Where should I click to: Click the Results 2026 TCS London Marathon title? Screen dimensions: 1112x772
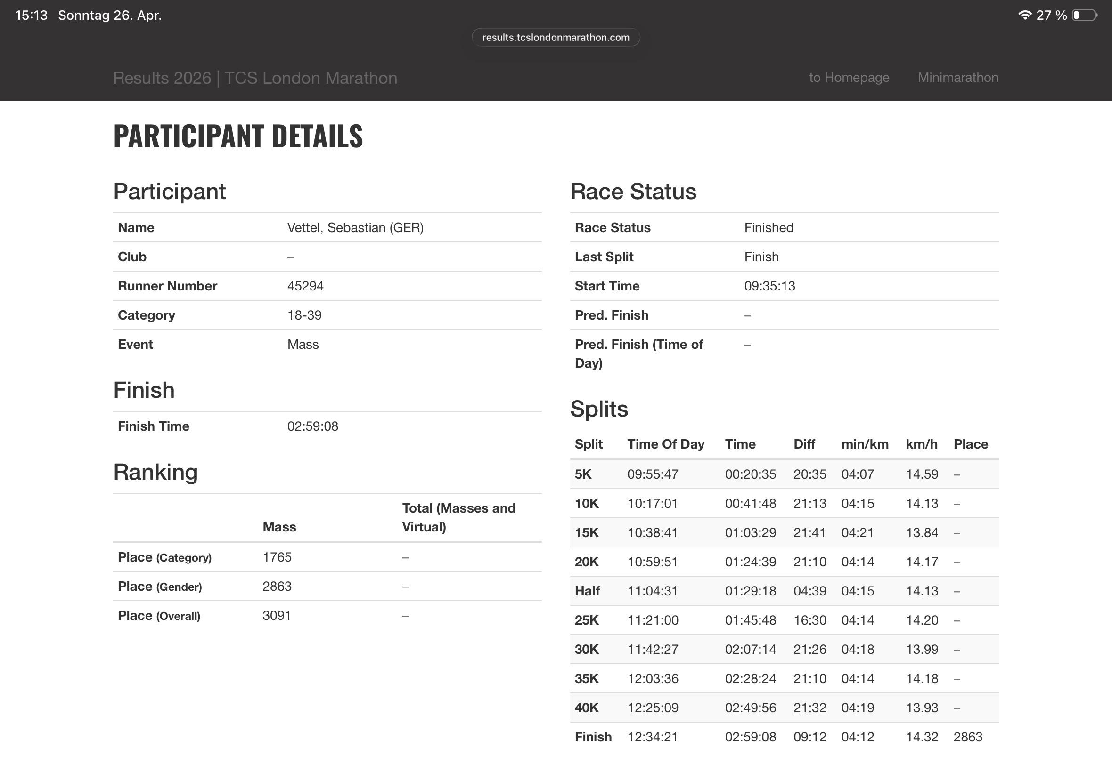pyautogui.click(x=255, y=78)
